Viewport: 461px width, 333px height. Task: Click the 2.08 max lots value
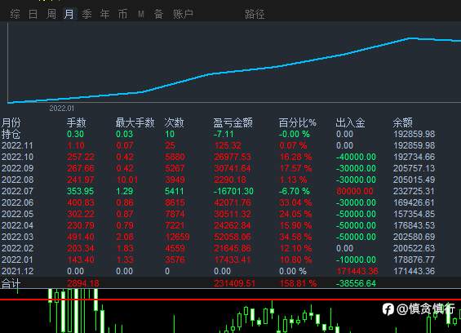125,237
